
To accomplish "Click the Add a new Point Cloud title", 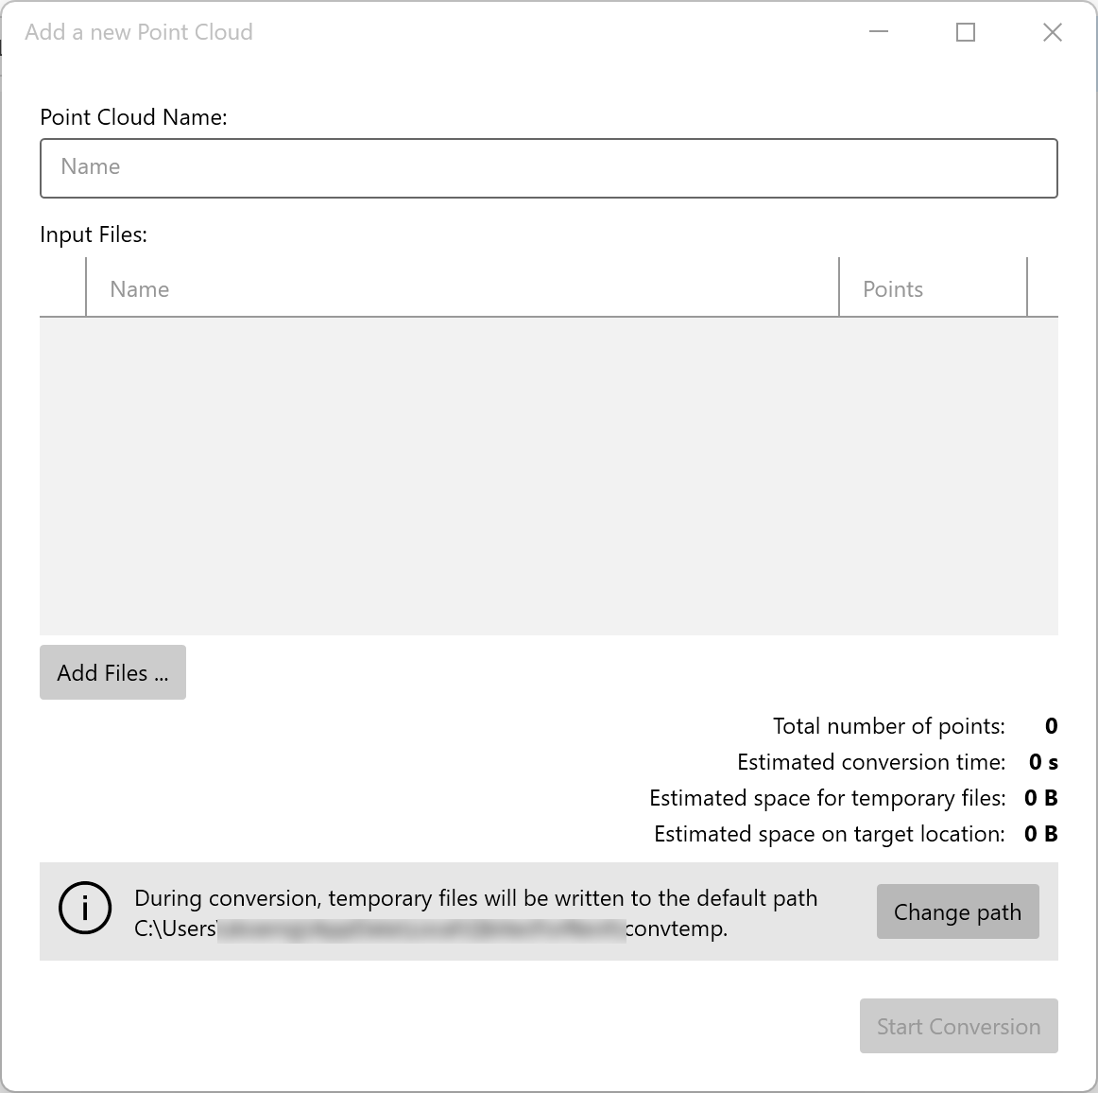I will 139,32.
